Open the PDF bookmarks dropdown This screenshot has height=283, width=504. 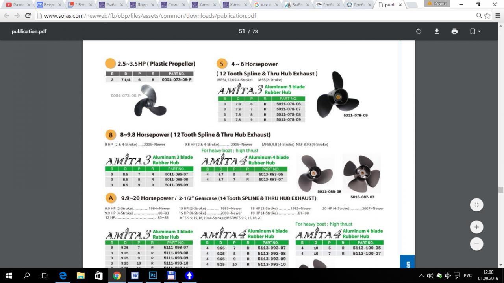[x=475, y=31]
